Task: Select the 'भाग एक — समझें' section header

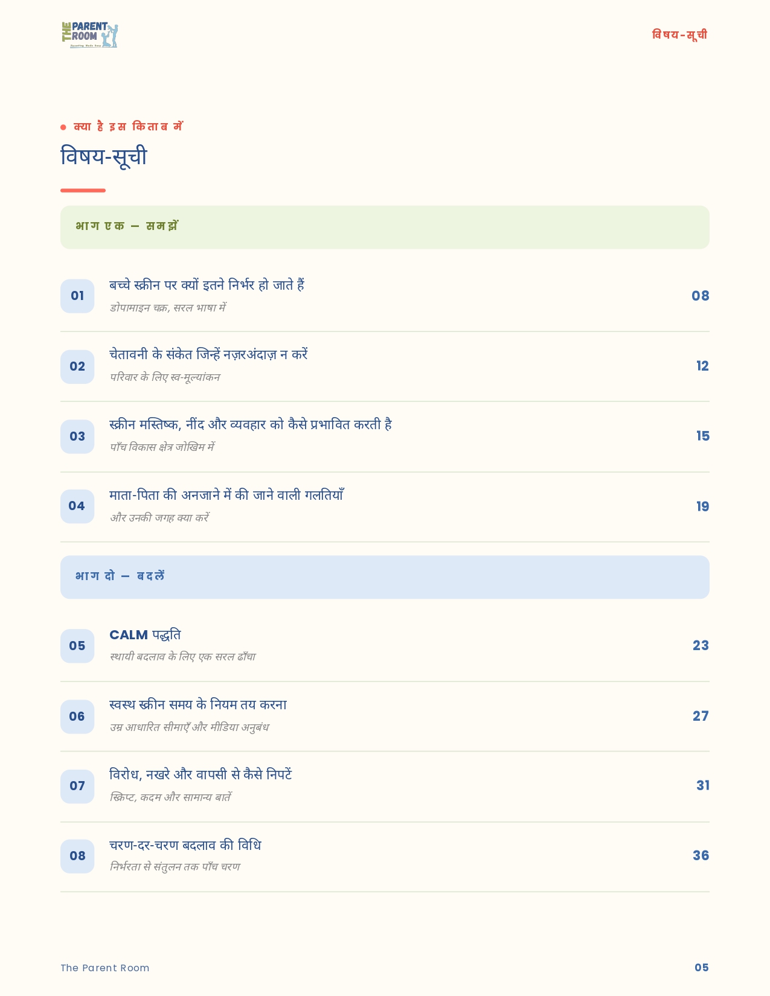Action: [x=385, y=227]
